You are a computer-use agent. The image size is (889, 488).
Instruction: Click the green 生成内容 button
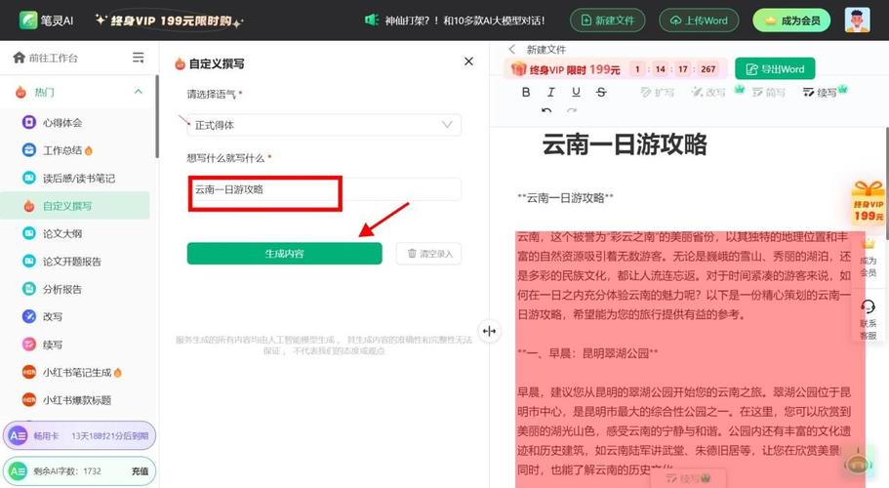pos(285,254)
